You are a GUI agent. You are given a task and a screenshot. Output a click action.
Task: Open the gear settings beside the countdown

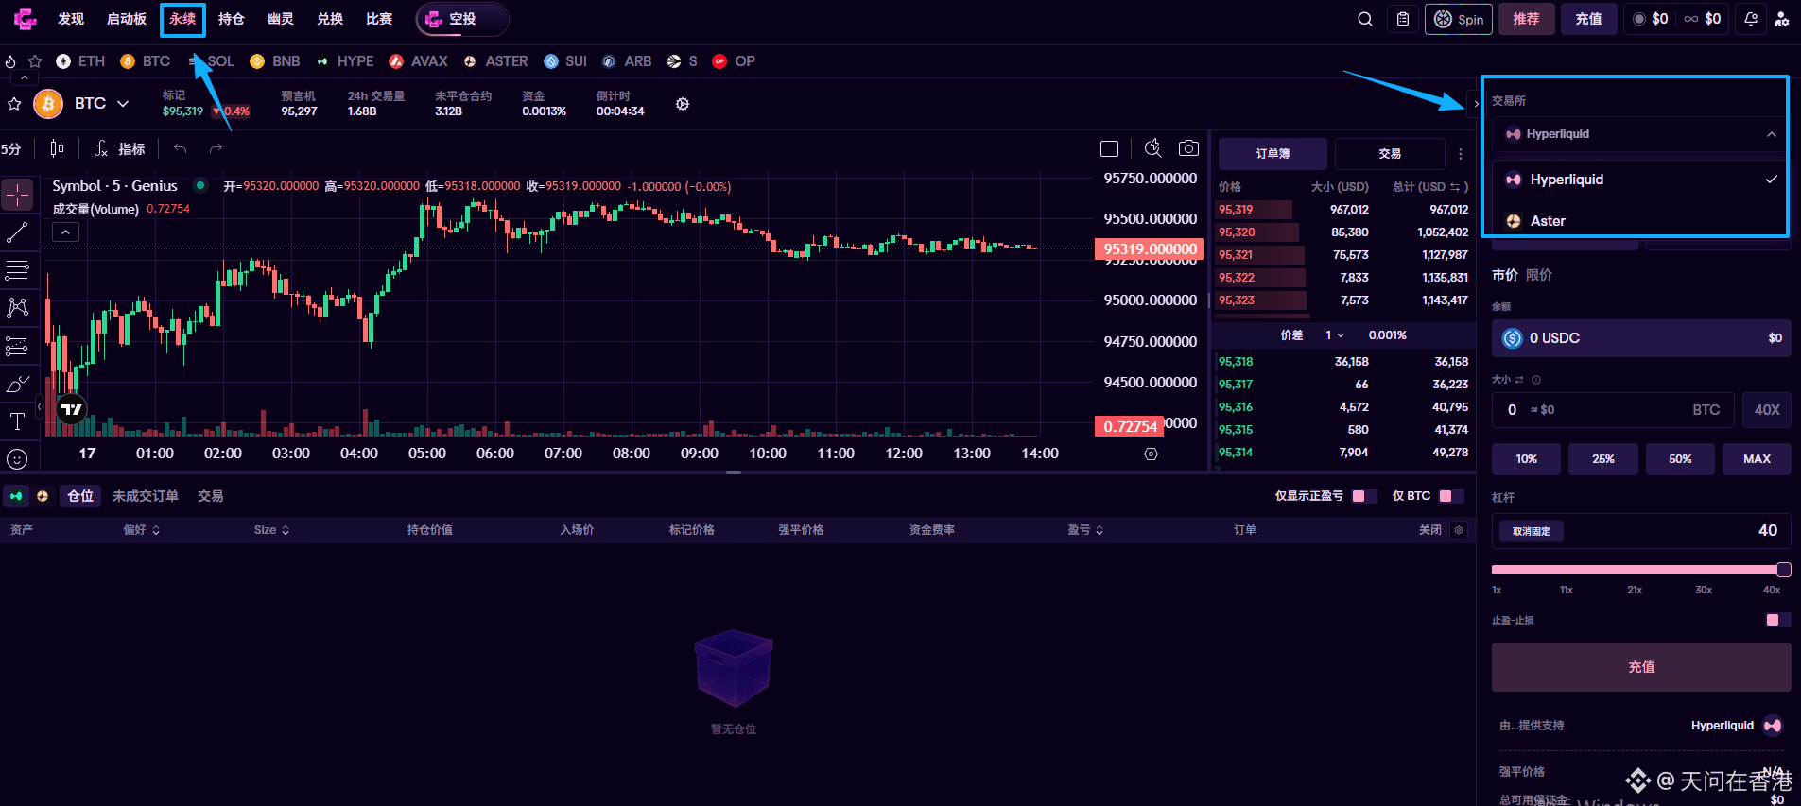683,104
